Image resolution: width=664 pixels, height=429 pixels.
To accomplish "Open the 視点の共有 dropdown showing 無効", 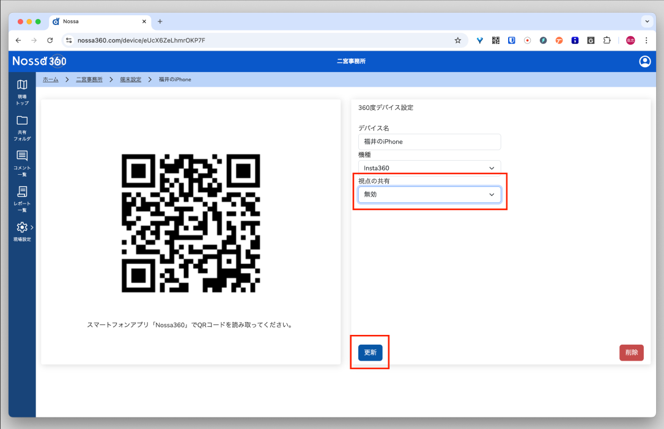I will (x=429, y=194).
